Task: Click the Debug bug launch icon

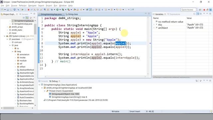Action: click(x=52, y=10)
